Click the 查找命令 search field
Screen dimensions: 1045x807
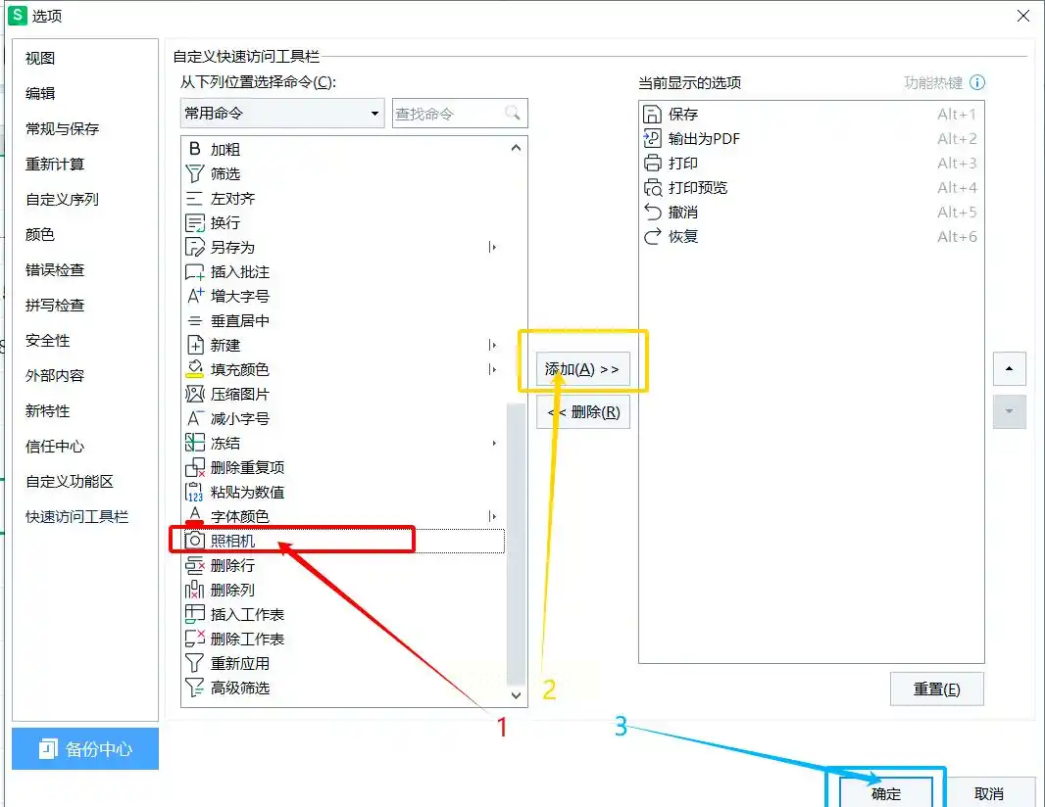tap(460, 114)
